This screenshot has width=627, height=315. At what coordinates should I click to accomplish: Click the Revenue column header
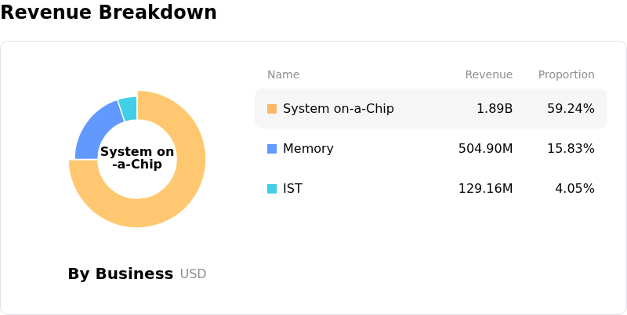tap(488, 75)
